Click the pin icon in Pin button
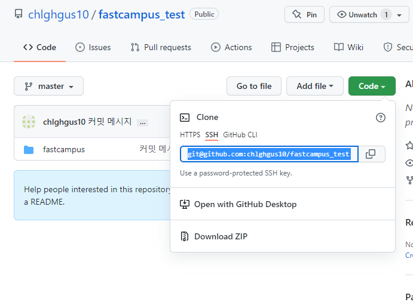413x302 pixels. click(297, 14)
